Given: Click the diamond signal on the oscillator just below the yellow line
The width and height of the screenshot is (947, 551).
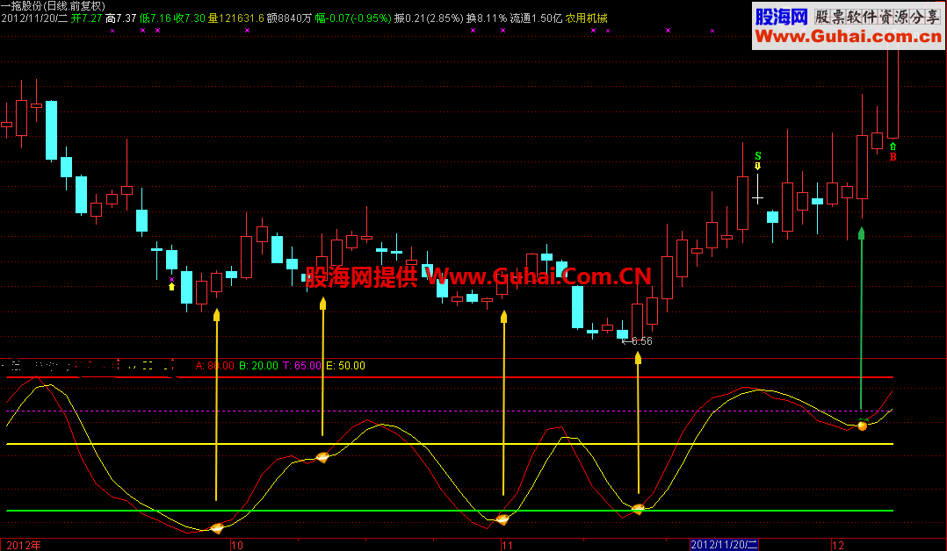Looking at the screenshot, I should [x=322, y=457].
